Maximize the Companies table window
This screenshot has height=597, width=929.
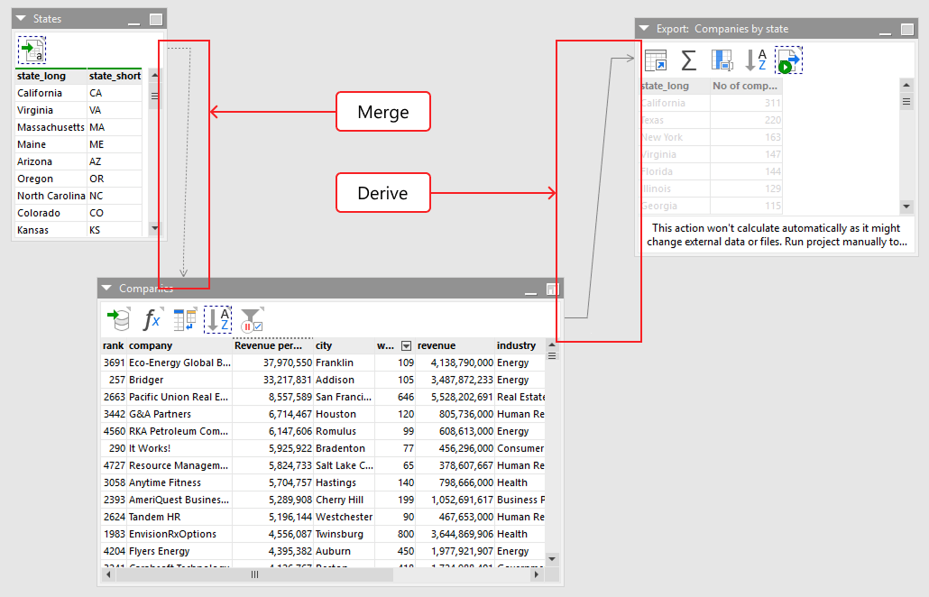(552, 289)
